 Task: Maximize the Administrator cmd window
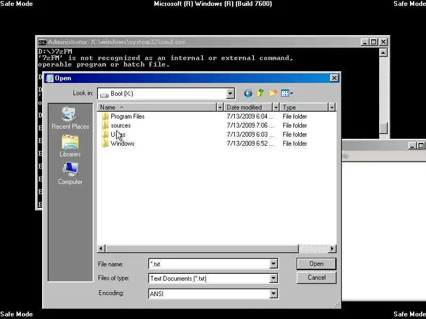tap(374, 42)
